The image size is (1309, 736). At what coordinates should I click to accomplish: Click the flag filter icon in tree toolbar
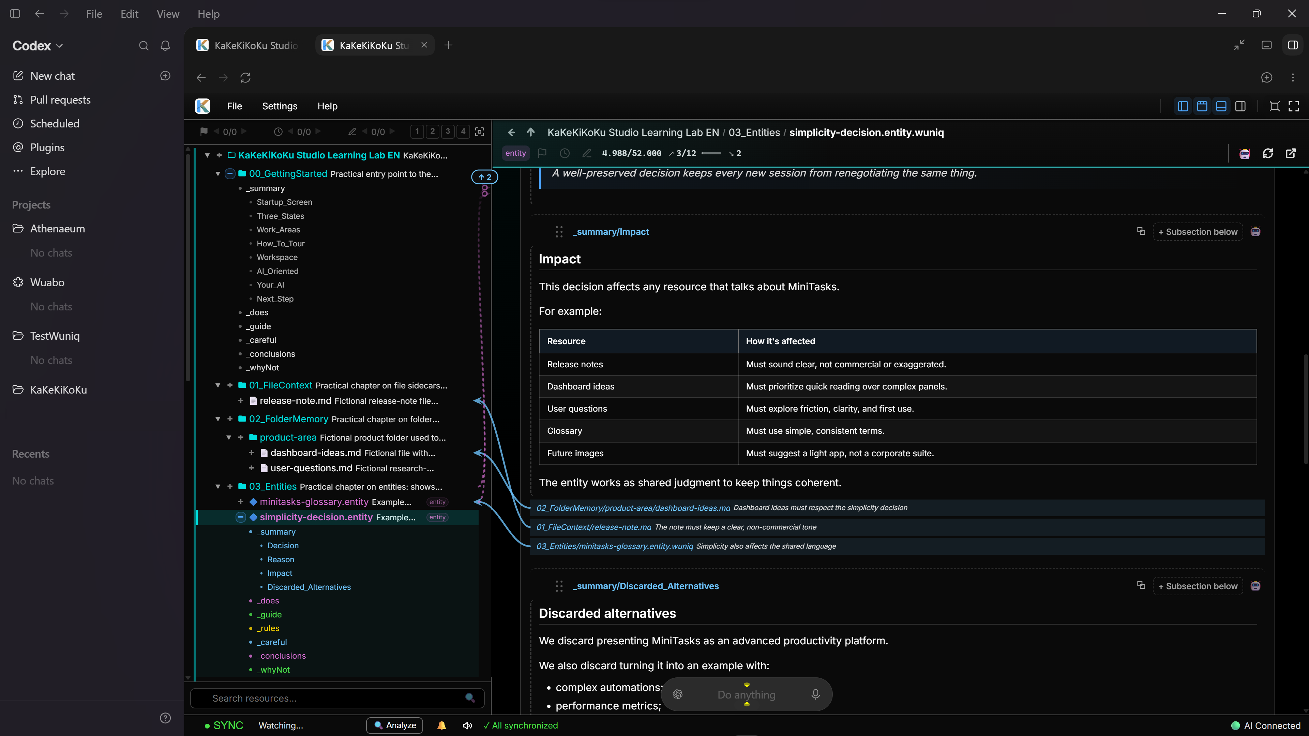tap(204, 132)
